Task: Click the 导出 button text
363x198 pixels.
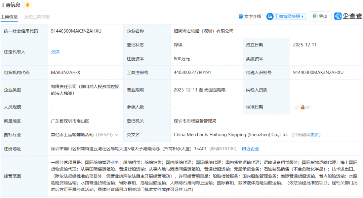Action: click(323, 16)
